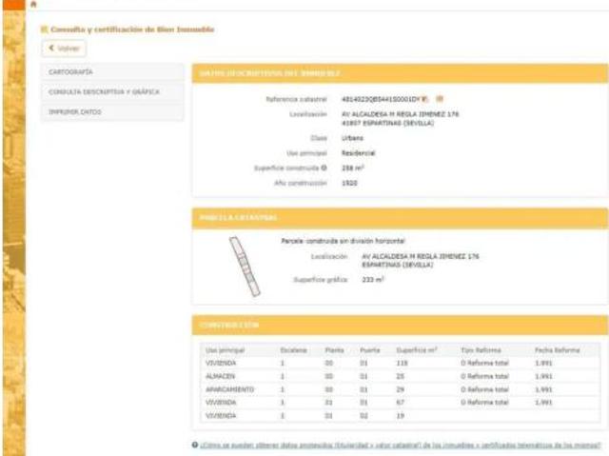Click the Fecha Reforma column header

point(558,350)
